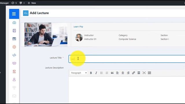Image resolution: width=185 pixels, height=104 pixels.
Task: Toggle bold formatting in editor
Action: pos(91,73)
